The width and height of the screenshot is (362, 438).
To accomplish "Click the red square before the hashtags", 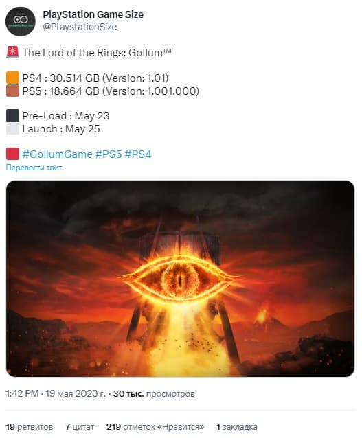I will click(12, 154).
